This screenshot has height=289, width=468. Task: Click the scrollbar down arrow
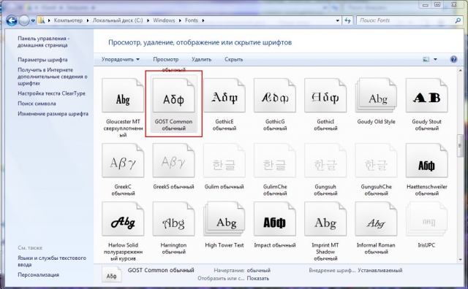pyautogui.click(x=460, y=259)
